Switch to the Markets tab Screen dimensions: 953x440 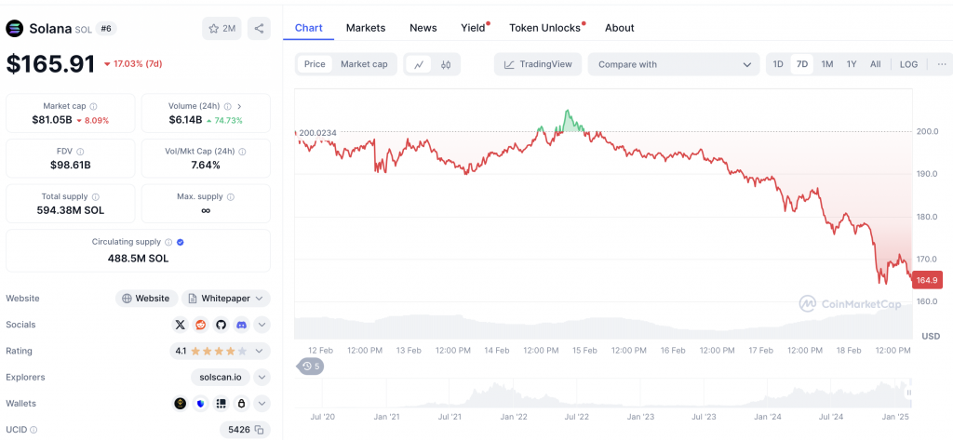366,28
